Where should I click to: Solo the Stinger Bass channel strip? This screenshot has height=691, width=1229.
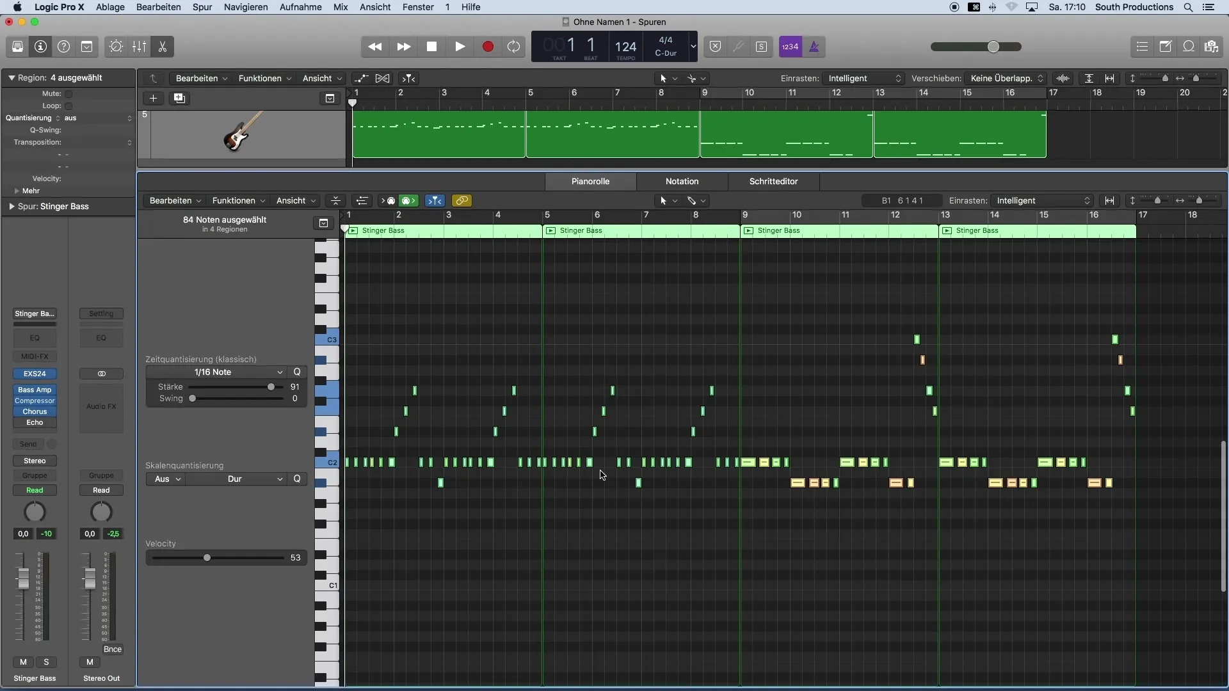coord(46,662)
